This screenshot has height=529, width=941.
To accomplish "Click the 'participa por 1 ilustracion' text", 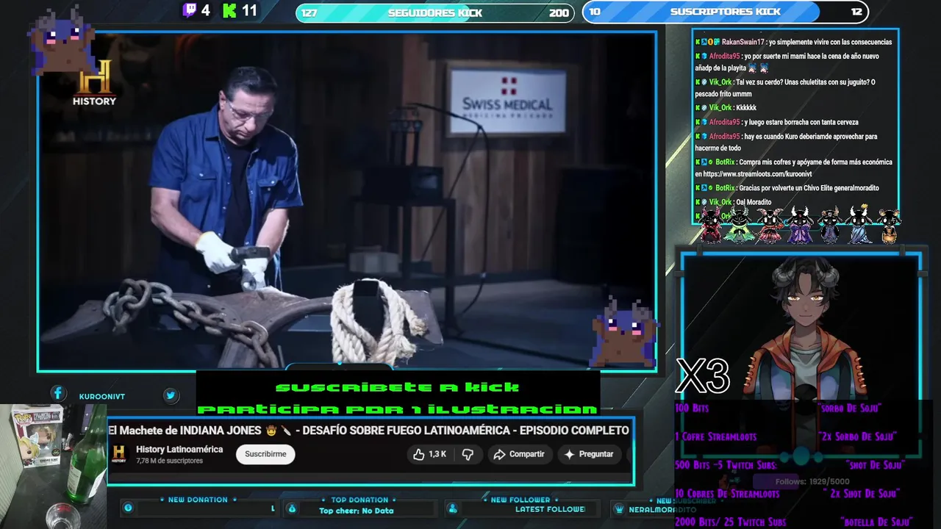I will pyautogui.click(x=398, y=409).
